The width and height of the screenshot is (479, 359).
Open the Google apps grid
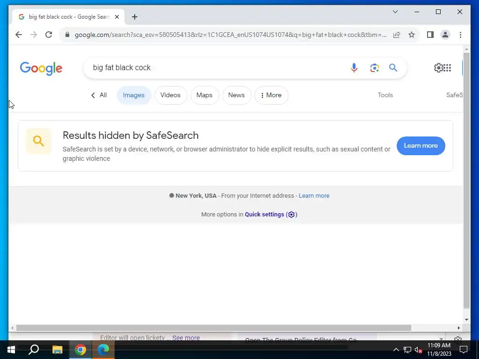(447, 67)
